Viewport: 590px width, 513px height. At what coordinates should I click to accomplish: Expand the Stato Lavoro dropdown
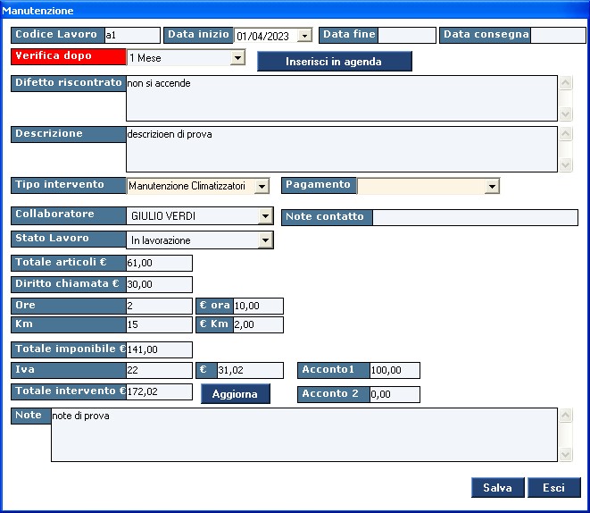pyautogui.click(x=265, y=240)
